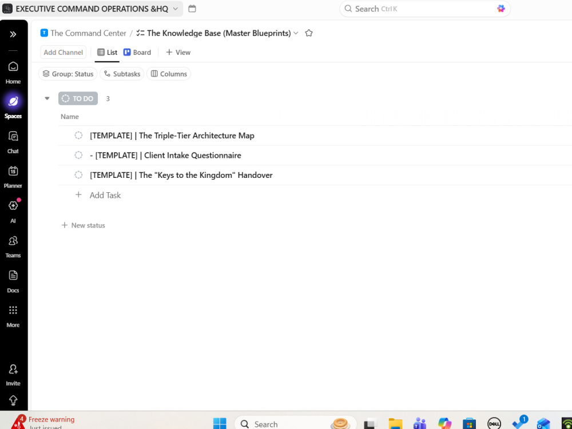Viewport: 572px width, 429px height.
Task: Open File Explorer from the taskbar
Action: 395,423
